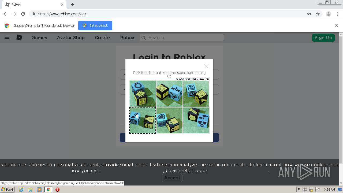Focus the Roblox search field

182,38
